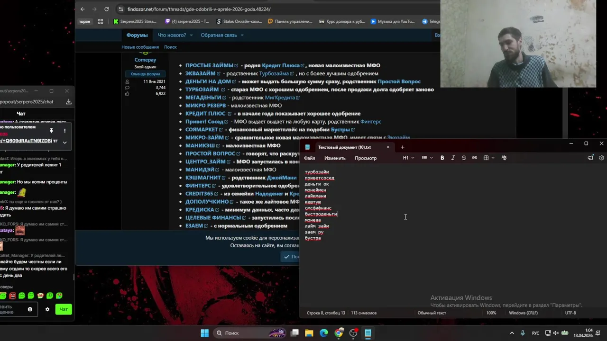Open Stake online casino bookmark
Image resolution: width=607 pixels, height=341 pixels.
tap(239, 21)
